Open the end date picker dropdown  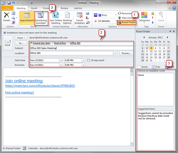tap(61, 65)
